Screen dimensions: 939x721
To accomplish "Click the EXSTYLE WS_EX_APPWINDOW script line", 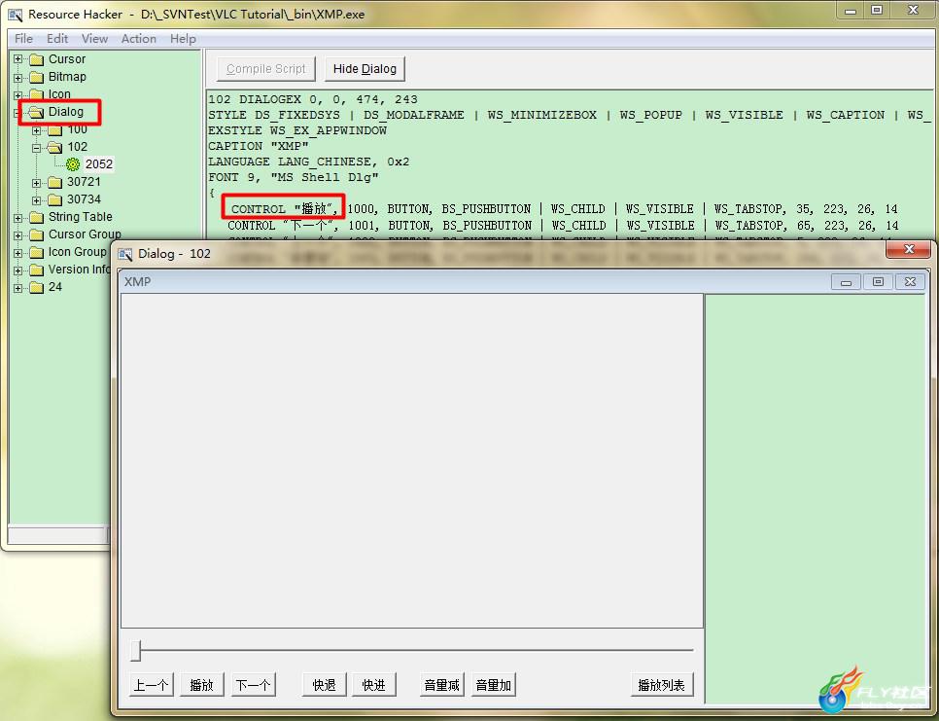I will pyautogui.click(x=297, y=130).
